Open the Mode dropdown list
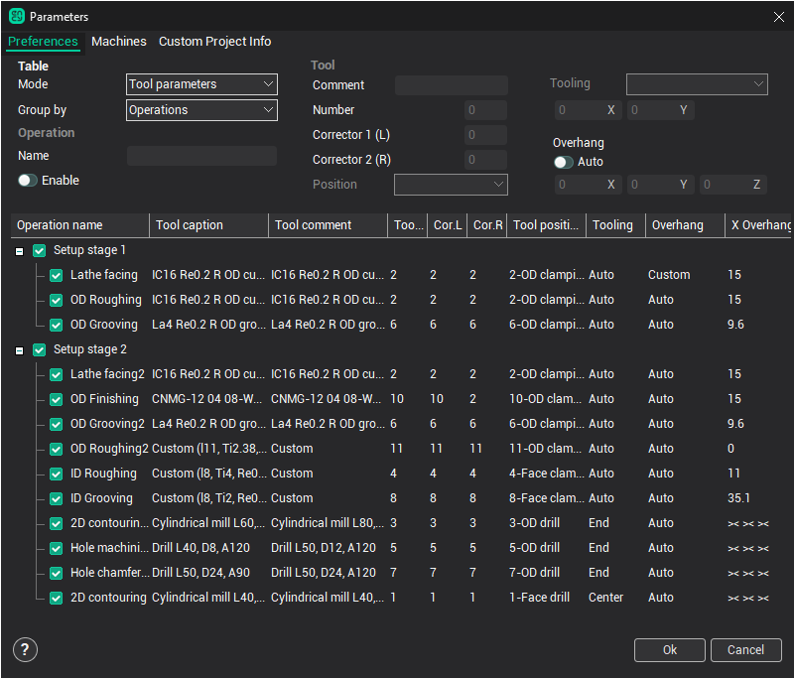 201,84
